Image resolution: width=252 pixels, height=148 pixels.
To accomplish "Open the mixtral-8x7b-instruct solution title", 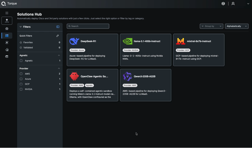I will pos(199,41).
